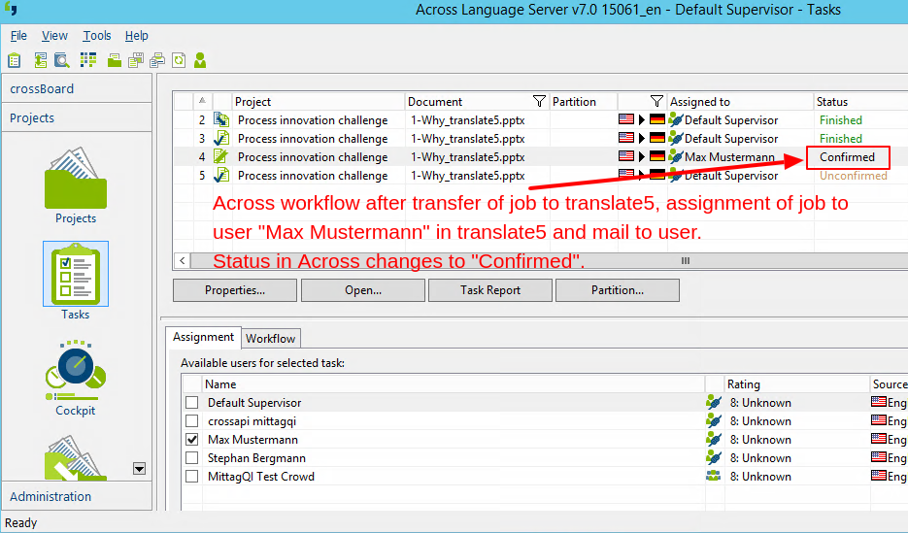The width and height of the screenshot is (908, 533).
Task: Click the Task Report button
Action: (489, 290)
